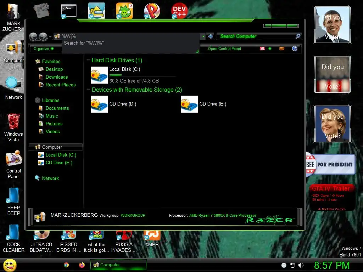
Task: Select Favorites in the navigation pane
Action: tap(51, 62)
